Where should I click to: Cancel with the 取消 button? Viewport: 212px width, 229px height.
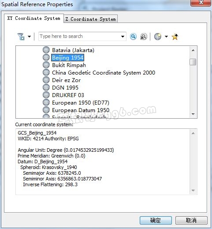tap(191, 220)
